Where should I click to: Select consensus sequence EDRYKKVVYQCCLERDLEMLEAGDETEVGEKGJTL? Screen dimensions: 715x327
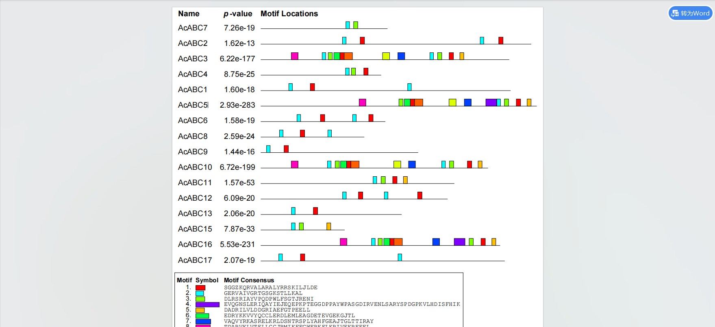point(289,316)
